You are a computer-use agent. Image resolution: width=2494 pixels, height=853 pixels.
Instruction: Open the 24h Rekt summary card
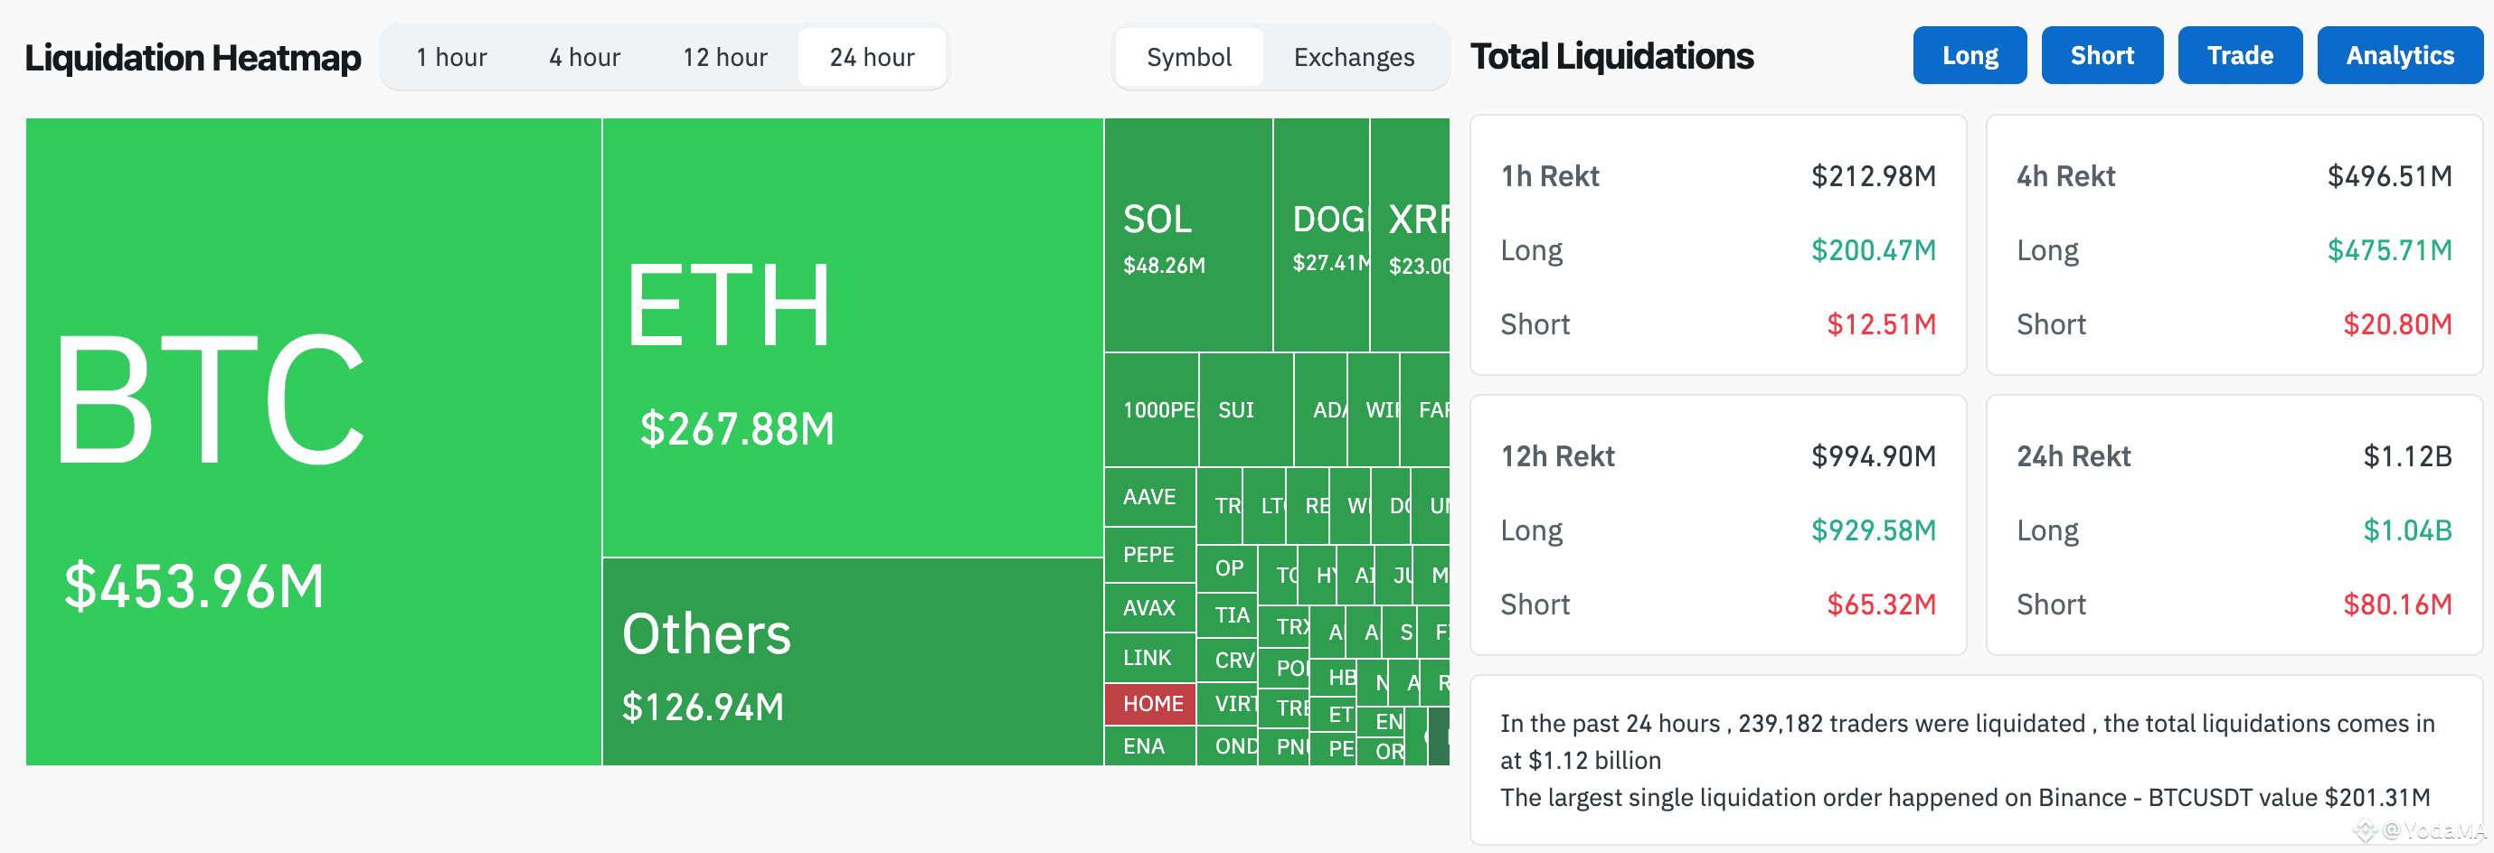2234,525
